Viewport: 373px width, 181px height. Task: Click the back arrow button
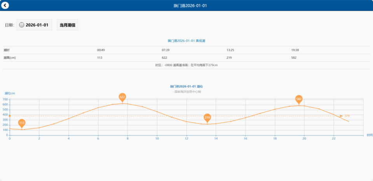[x=5, y=5]
